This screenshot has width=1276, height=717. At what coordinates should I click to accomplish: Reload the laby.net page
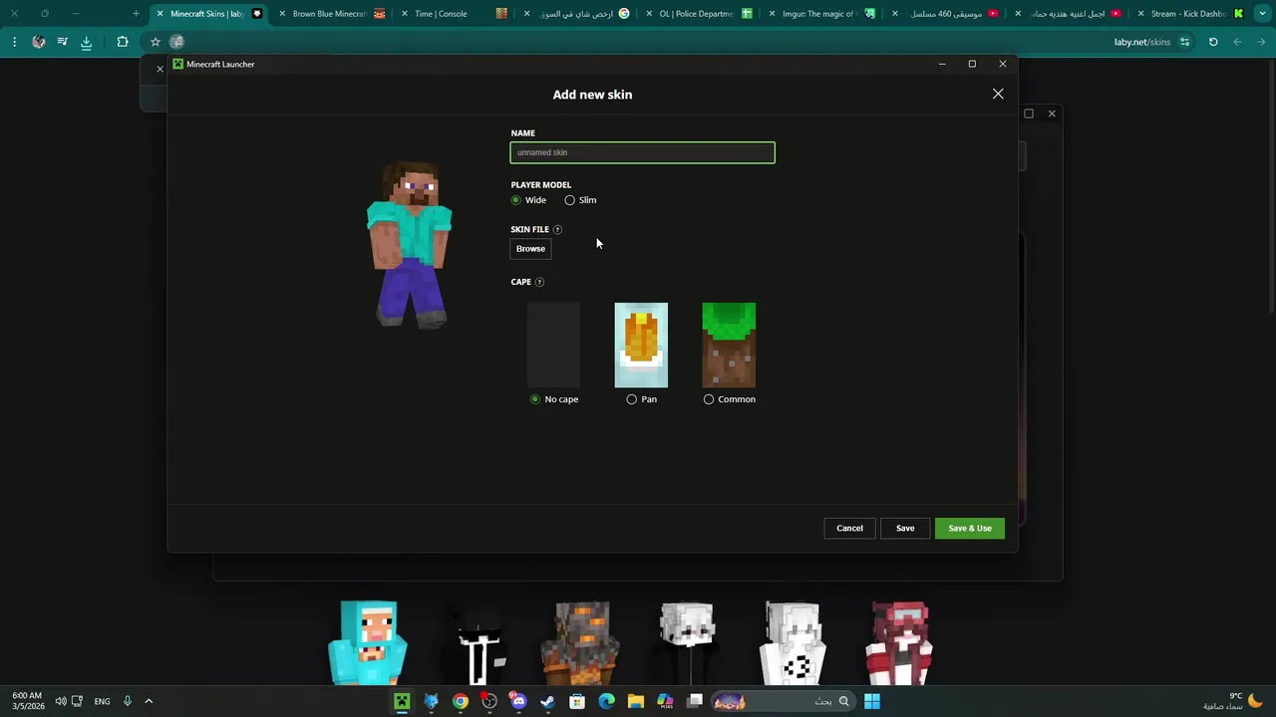[x=1213, y=42]
